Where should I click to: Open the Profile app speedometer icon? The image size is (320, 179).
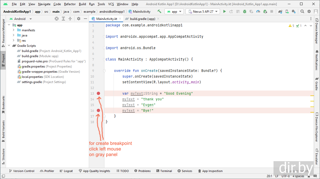(x=258, y=11)
